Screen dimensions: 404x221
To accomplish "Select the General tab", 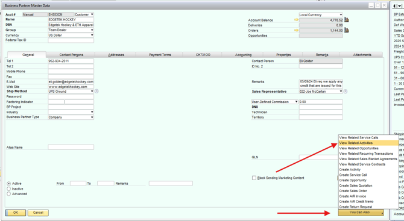I will 28,55.
